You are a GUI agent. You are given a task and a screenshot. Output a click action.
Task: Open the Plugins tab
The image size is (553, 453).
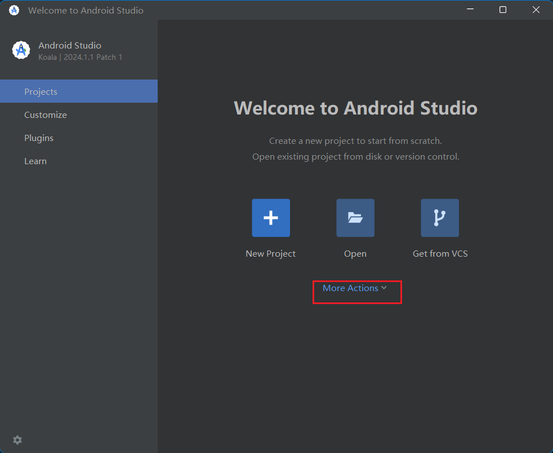tap(79, 138)
